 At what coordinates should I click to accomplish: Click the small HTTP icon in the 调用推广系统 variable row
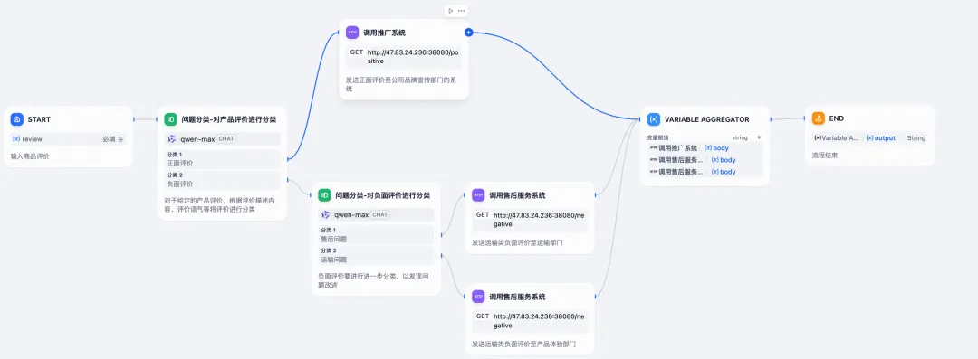click(x=653, y=148)
